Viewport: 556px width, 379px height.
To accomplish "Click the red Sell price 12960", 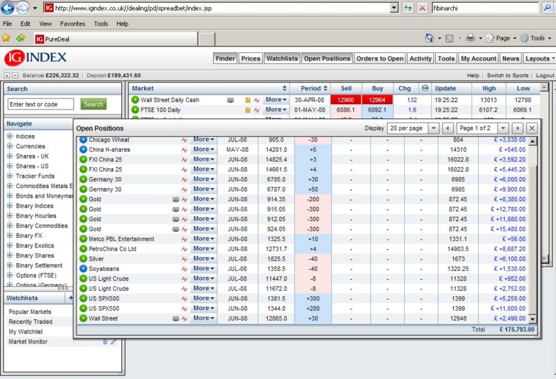I will 346,100.
